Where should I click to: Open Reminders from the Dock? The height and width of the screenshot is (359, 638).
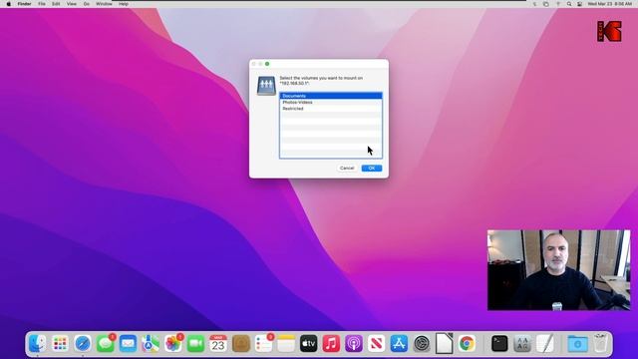[263, 343]
